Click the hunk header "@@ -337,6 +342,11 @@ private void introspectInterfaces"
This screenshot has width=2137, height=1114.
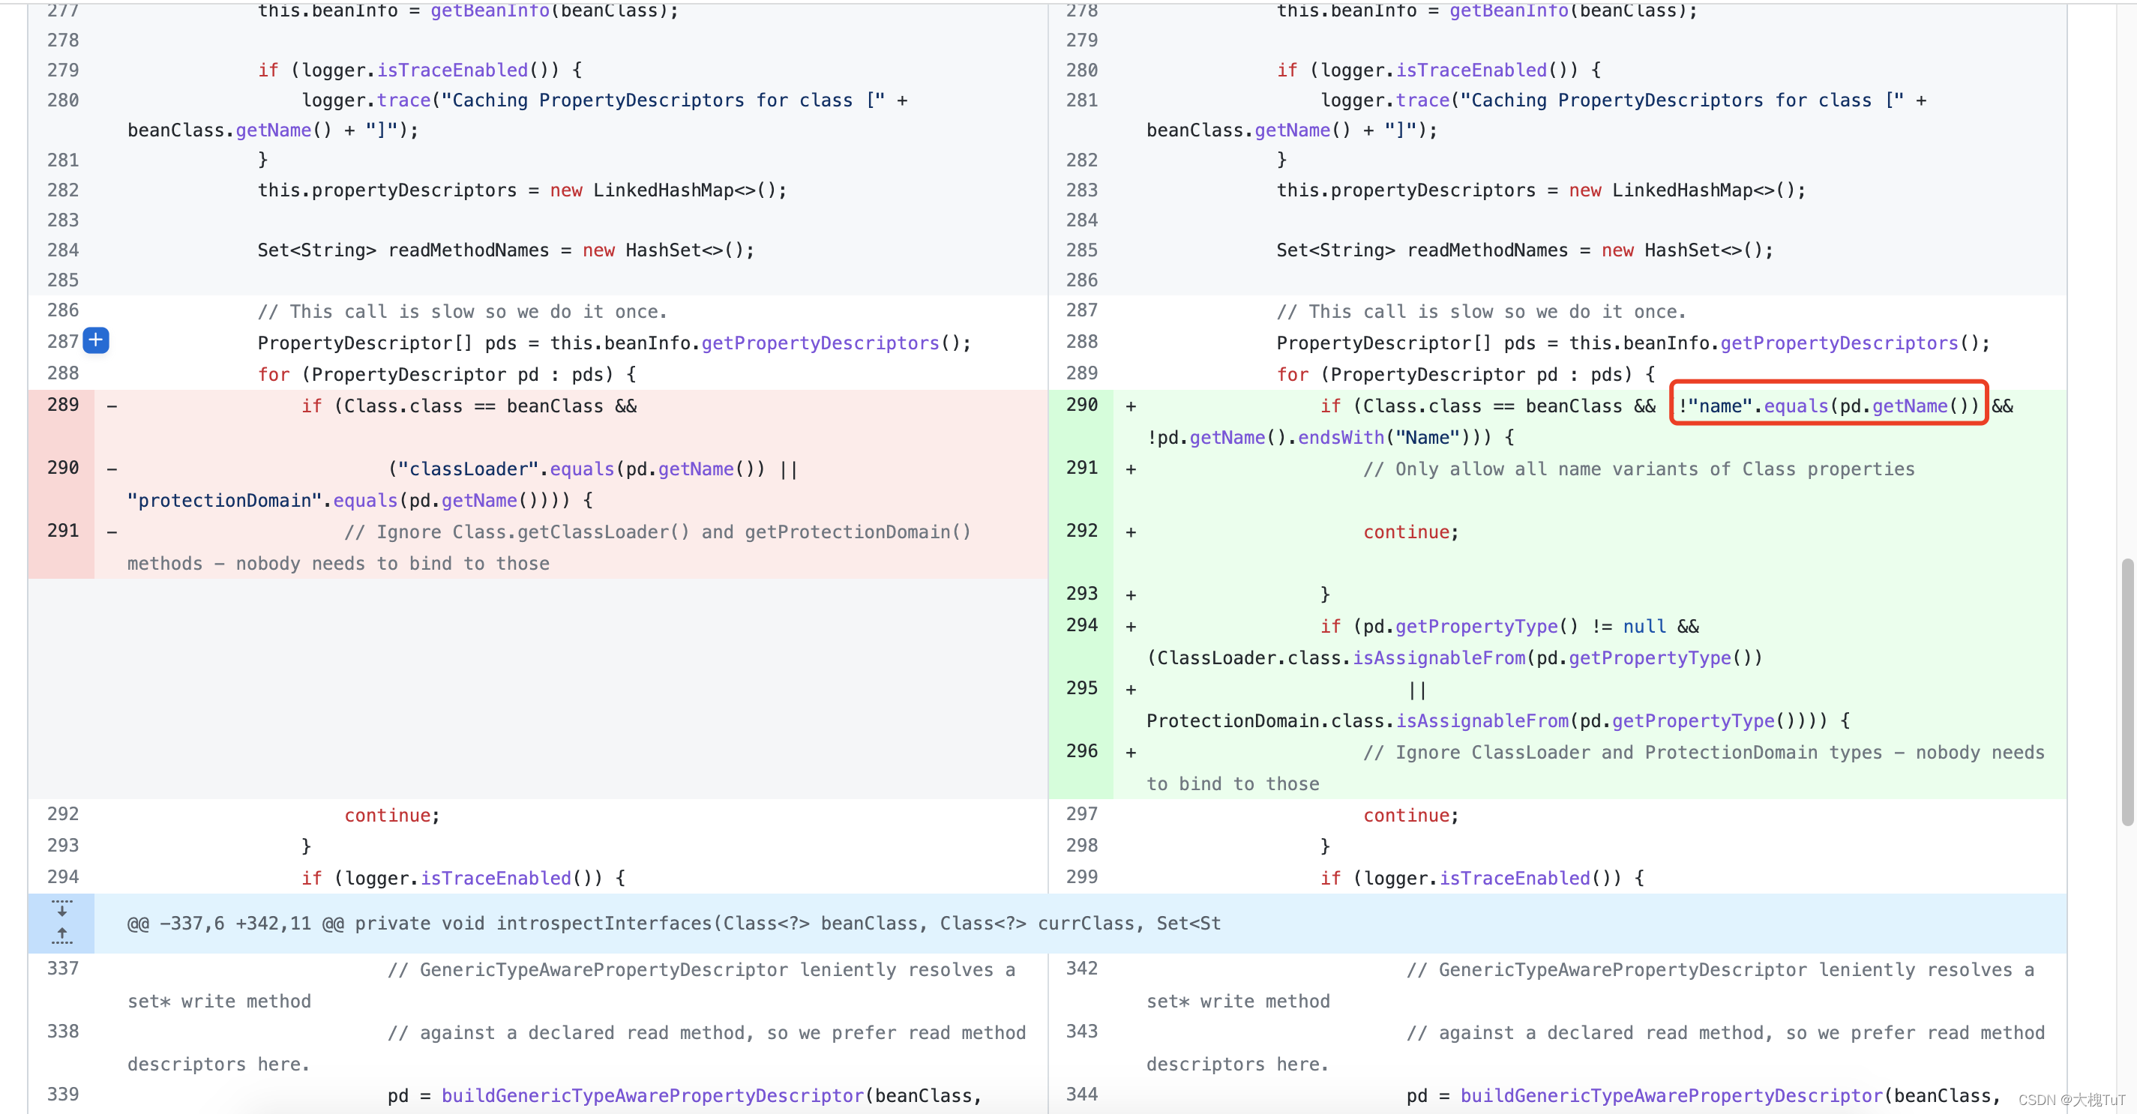[x=673, y=924]
